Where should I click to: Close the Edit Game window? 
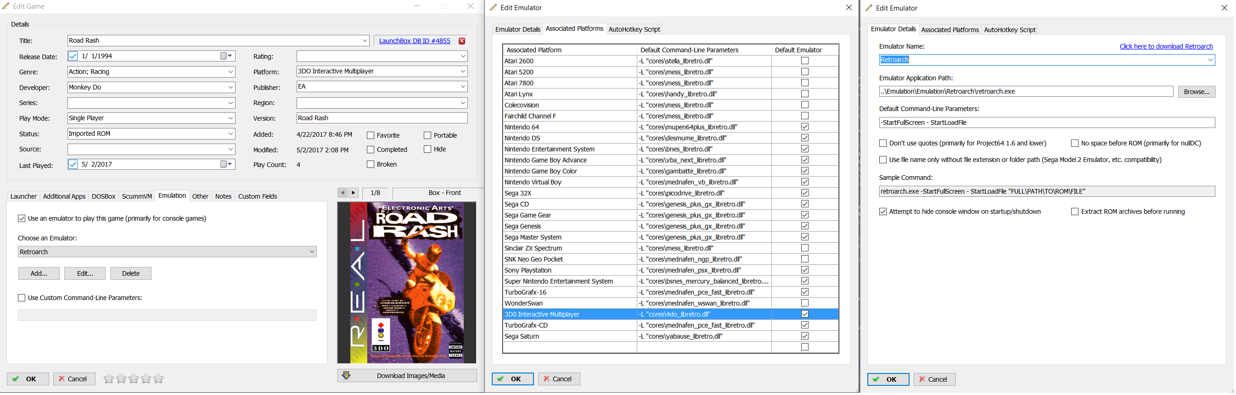pos(471,6)
